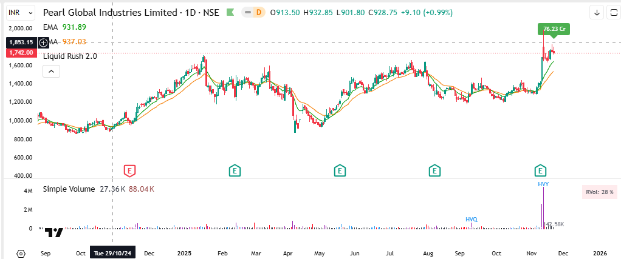Screen dimensions: 621x259
Task: Click the 88.04K volume value
Action: (141, 189)
